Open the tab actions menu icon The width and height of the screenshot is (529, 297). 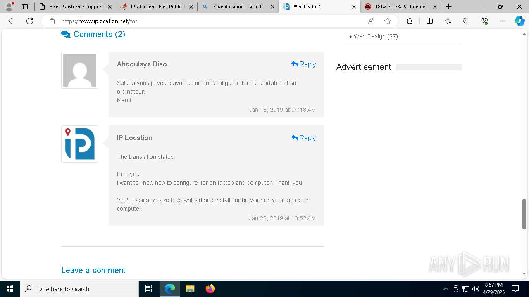point(25,7)
